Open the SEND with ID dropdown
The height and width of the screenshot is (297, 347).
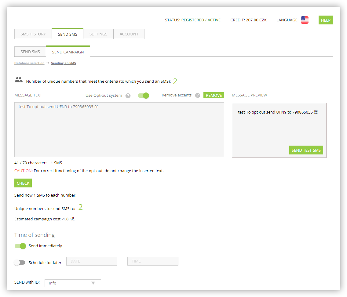[73, 283]
